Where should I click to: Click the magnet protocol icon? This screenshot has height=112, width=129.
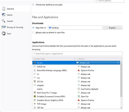click(35, 85)
